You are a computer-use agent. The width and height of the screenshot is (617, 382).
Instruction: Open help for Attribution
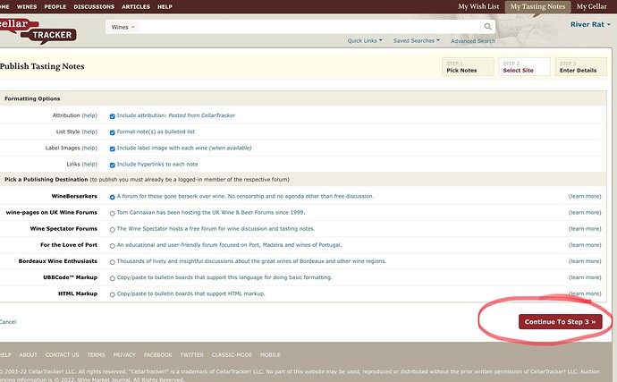coord(89,115)
